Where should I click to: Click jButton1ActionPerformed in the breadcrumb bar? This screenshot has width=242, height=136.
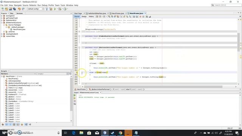click(x=101, y=89)
